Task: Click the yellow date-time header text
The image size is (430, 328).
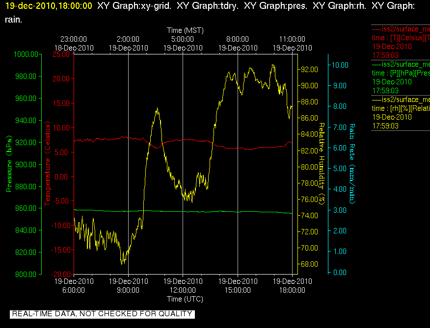Action: click(x=49, y=6)
